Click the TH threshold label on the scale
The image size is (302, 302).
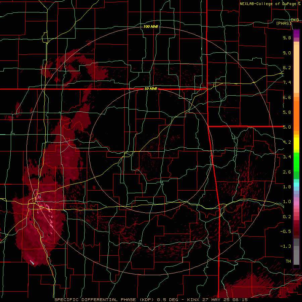coord(288,261)
